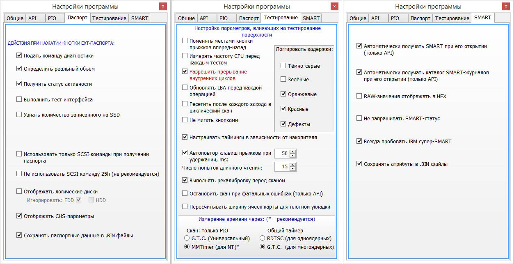Check 'Остановить скан при фатальных ошибках'
Screen dimensions: 514x264
tap(185, 193)
